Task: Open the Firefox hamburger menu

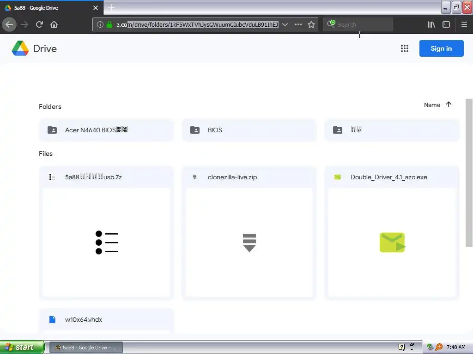Action: click(x=464, y=24)
